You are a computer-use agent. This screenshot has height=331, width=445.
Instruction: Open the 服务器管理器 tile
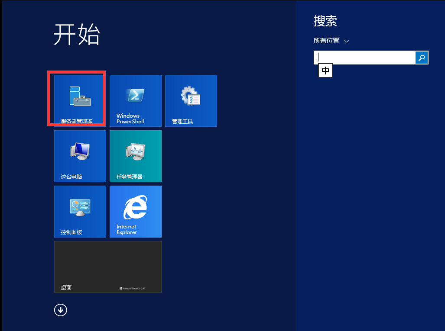[80, 101]
